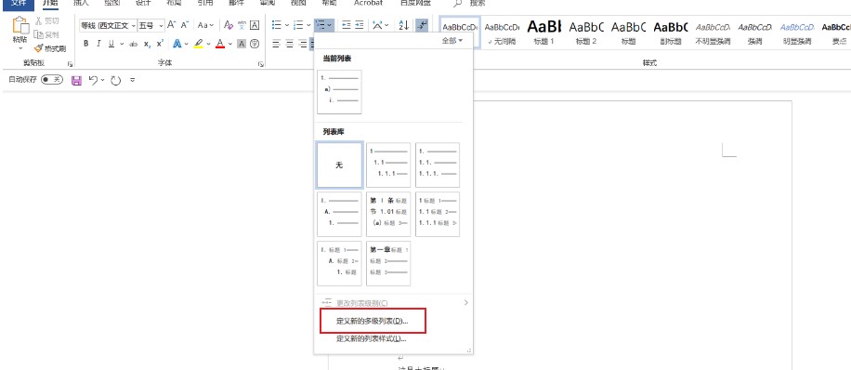851x370 pixels.
Task: Click the Save icon in quick access
Action: click(x=76, y=80)
